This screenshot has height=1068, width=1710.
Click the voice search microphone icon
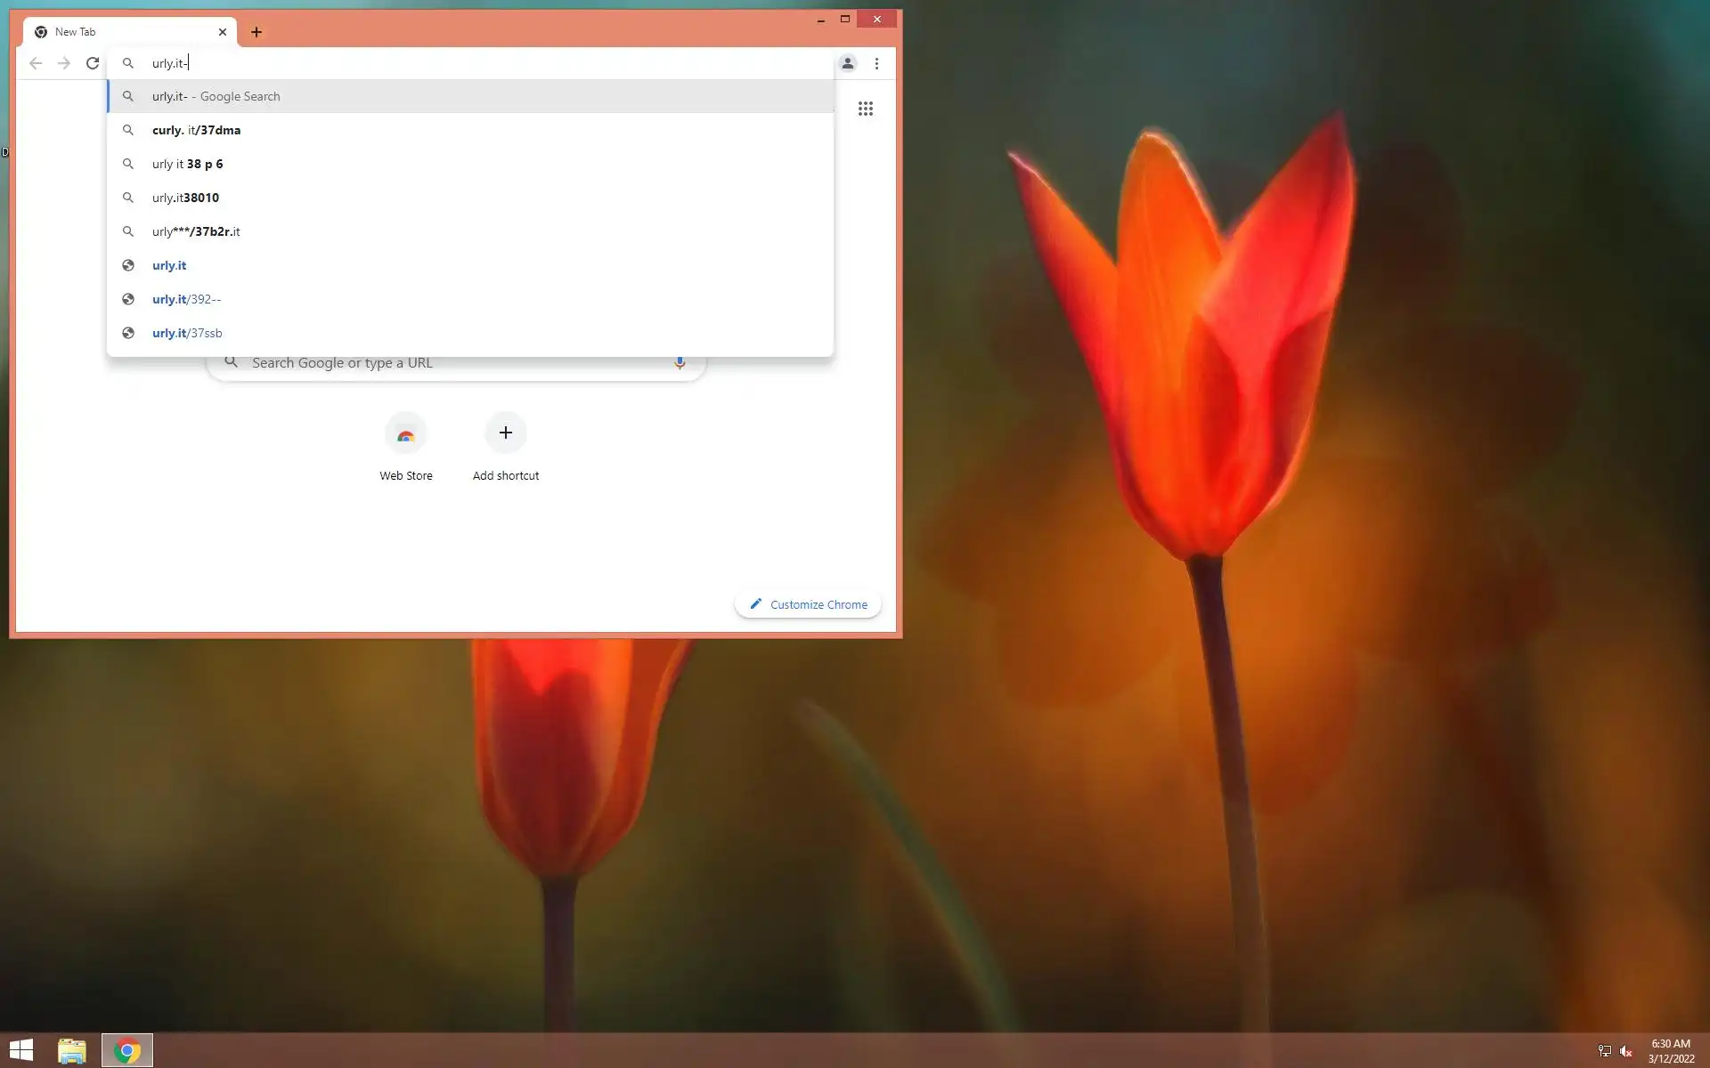point(680,362)
